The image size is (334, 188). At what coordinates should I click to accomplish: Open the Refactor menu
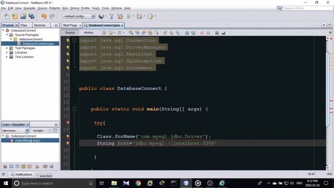(55, 8)
